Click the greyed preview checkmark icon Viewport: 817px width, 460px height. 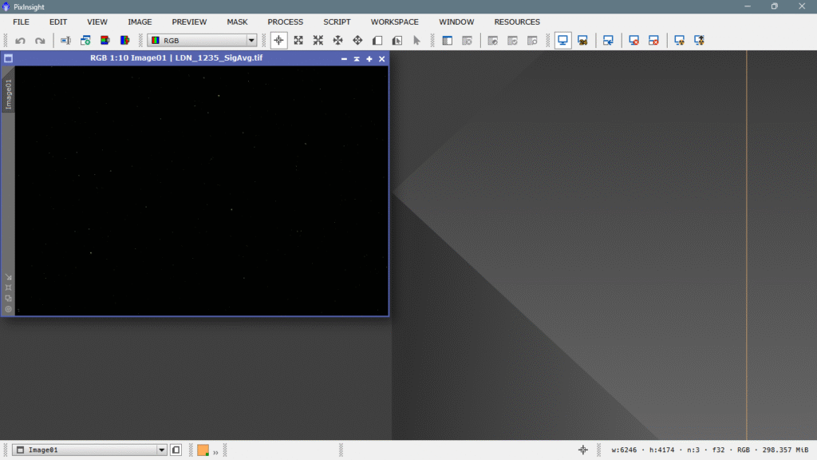512,41
